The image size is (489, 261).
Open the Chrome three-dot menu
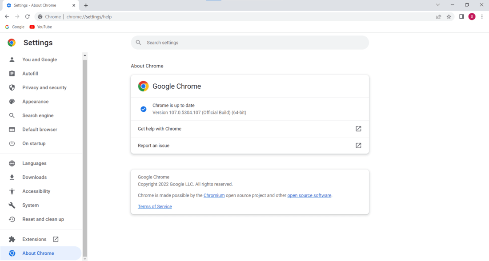point(482,17)
